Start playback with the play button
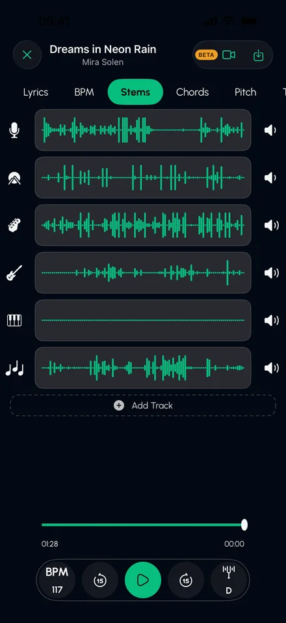 (x=143, y=580)
